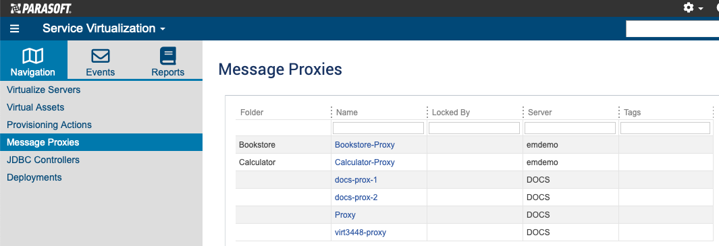719x246 pixels.
Task: Select the Navigation map icon
Action: pyautogui.click(x=33, y=57)
